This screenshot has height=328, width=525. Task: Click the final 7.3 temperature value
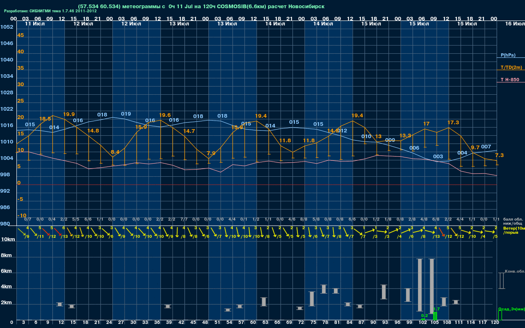point(500,155)
